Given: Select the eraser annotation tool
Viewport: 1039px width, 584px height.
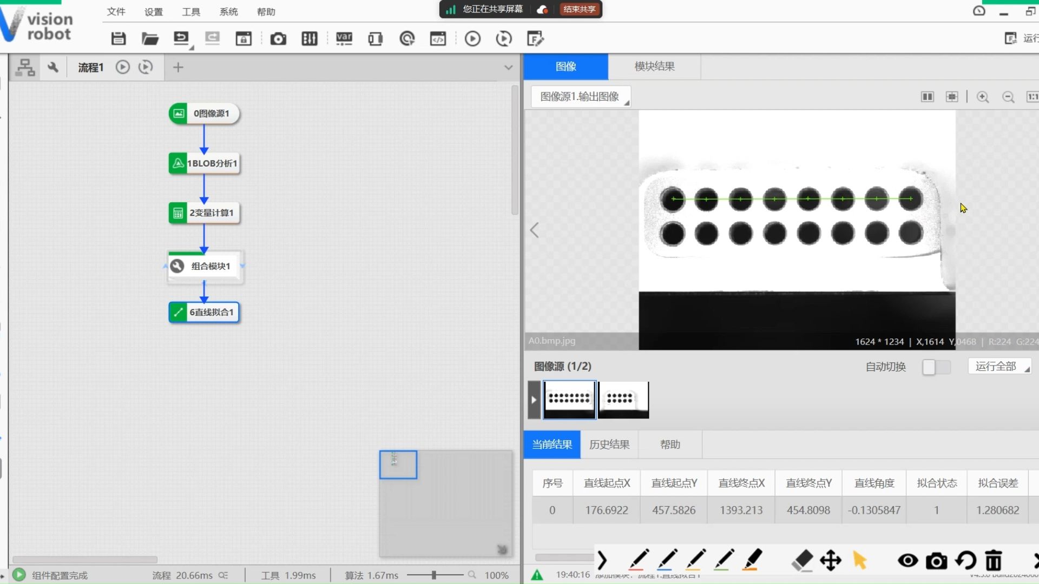Looking at the screenshot, I should click(x=802, y=560).
